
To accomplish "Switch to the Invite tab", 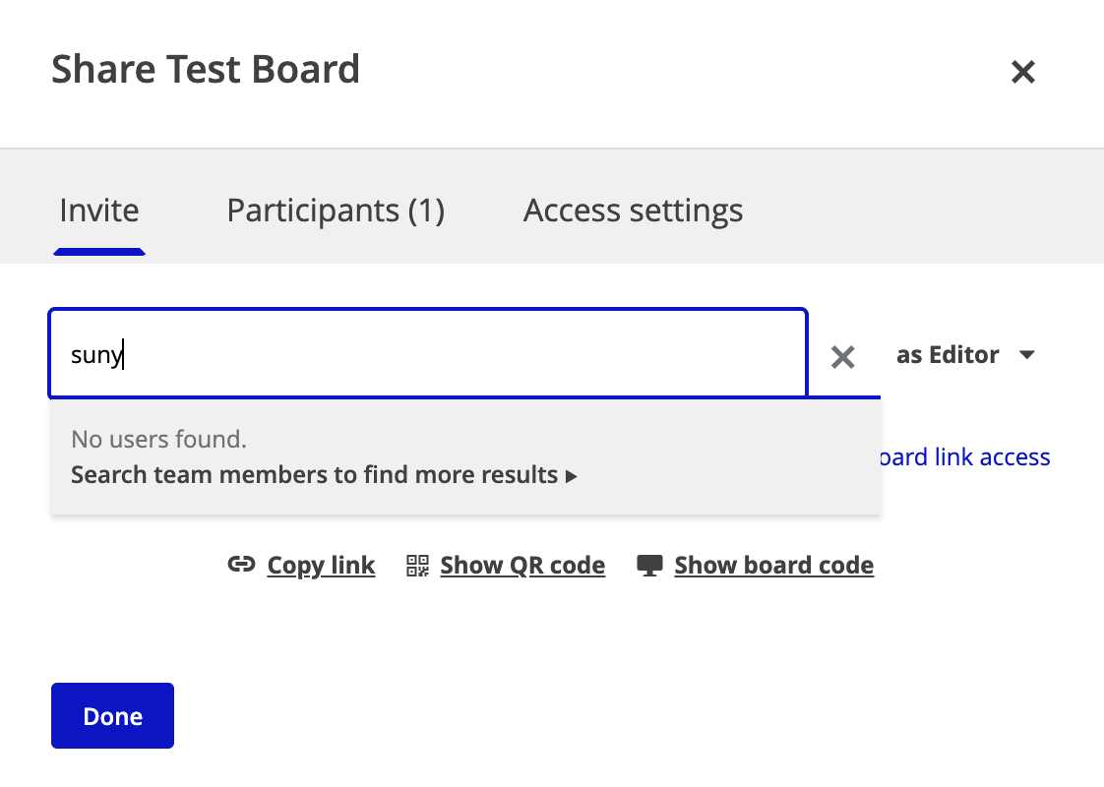I will tap(99, 211).
